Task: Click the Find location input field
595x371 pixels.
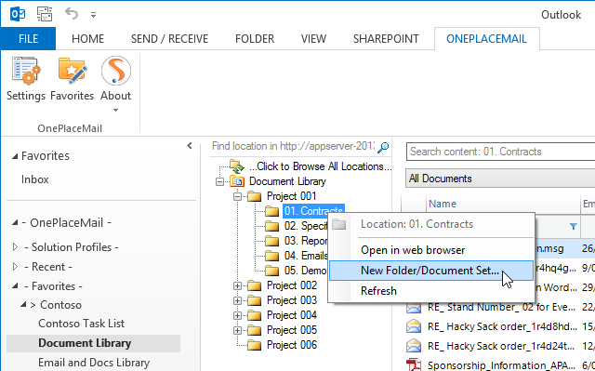Action: [x=294, y=146]
